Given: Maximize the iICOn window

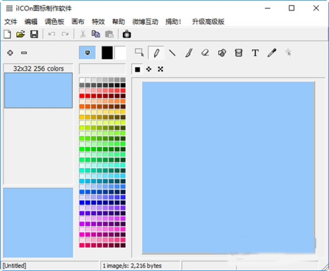Looking at the screenshot, I should [291, 8].
